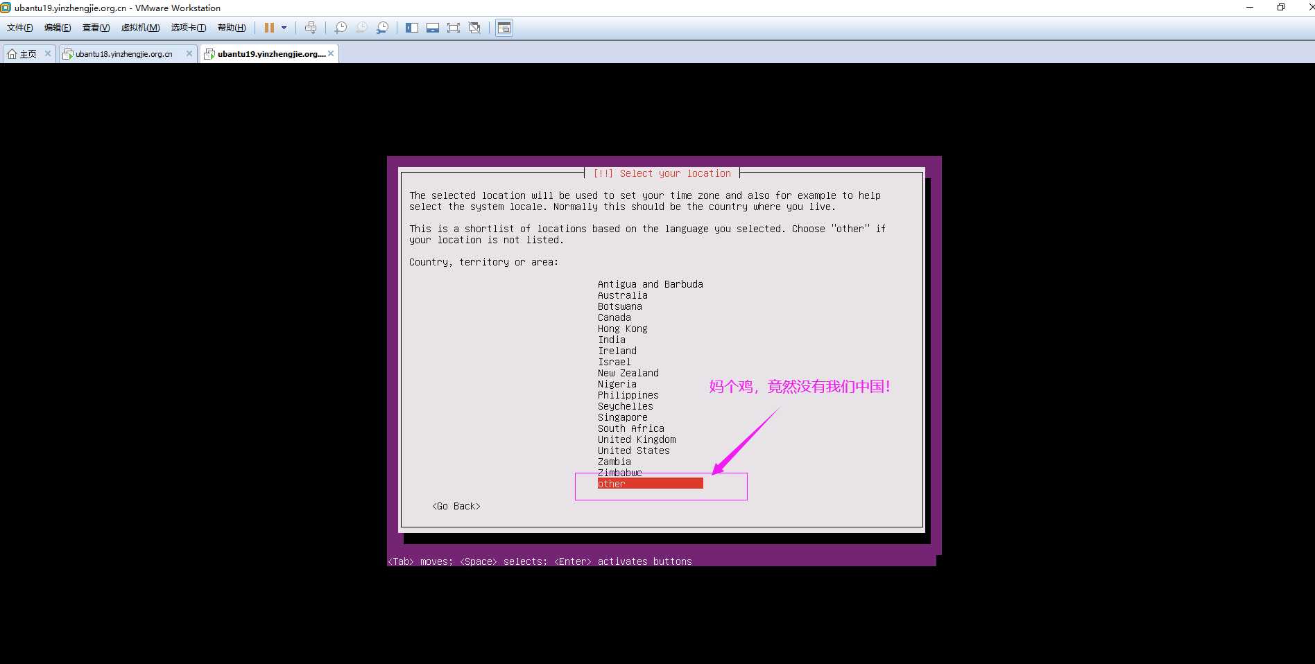Image resolution: width=1315 pixels, height=664 pixels.
Task: Toggle the console view icon
Action: point(504,28)
